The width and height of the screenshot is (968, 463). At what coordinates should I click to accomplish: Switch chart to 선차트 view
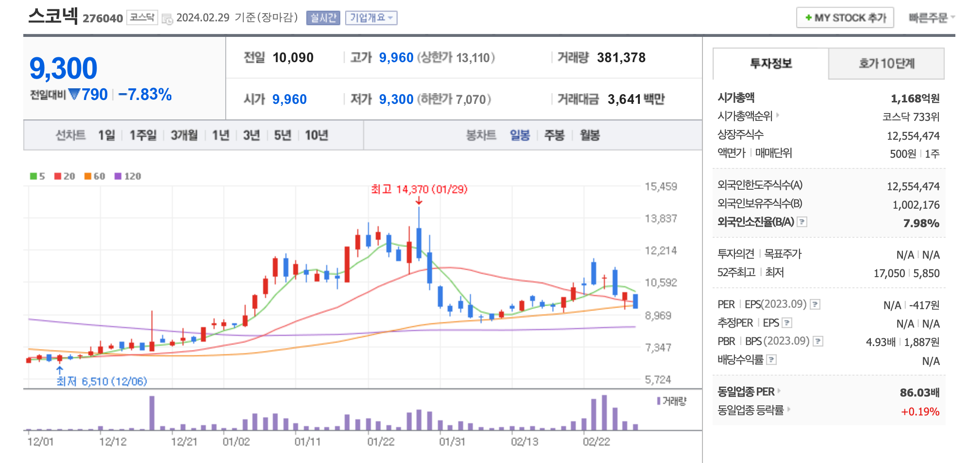71,136
